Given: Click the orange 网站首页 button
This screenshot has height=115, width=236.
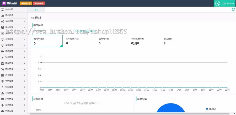Looking at the screenshot, I should point(26,3).
